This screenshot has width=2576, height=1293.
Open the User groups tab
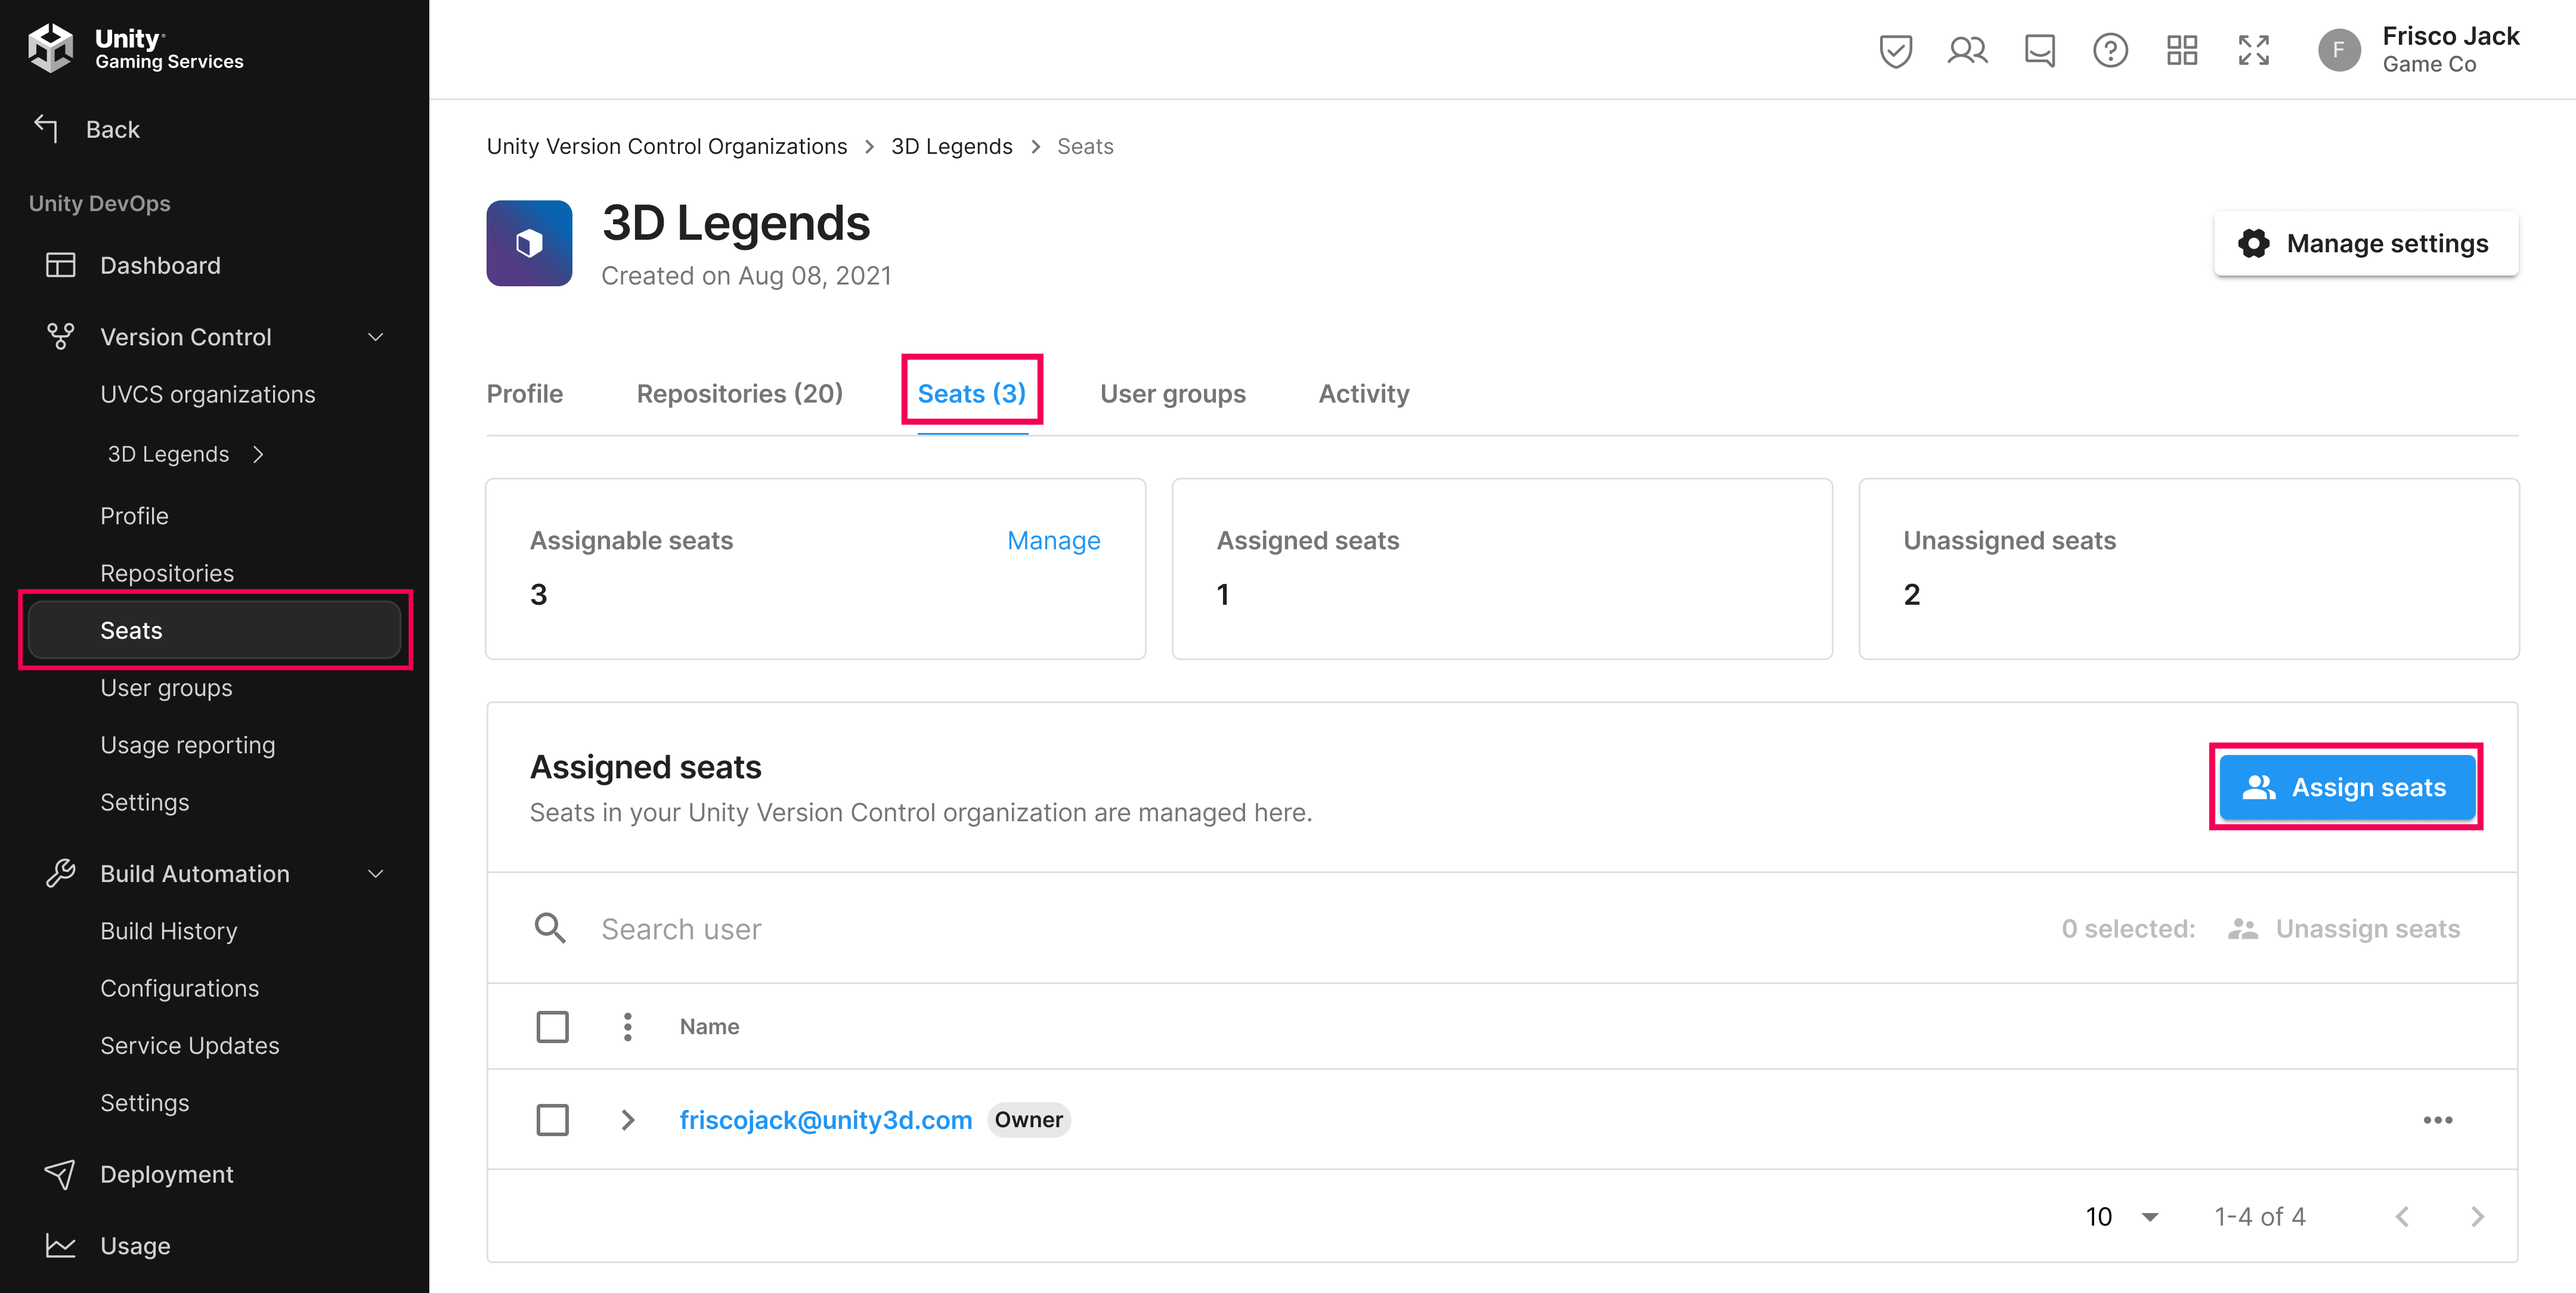(1172, 394)
